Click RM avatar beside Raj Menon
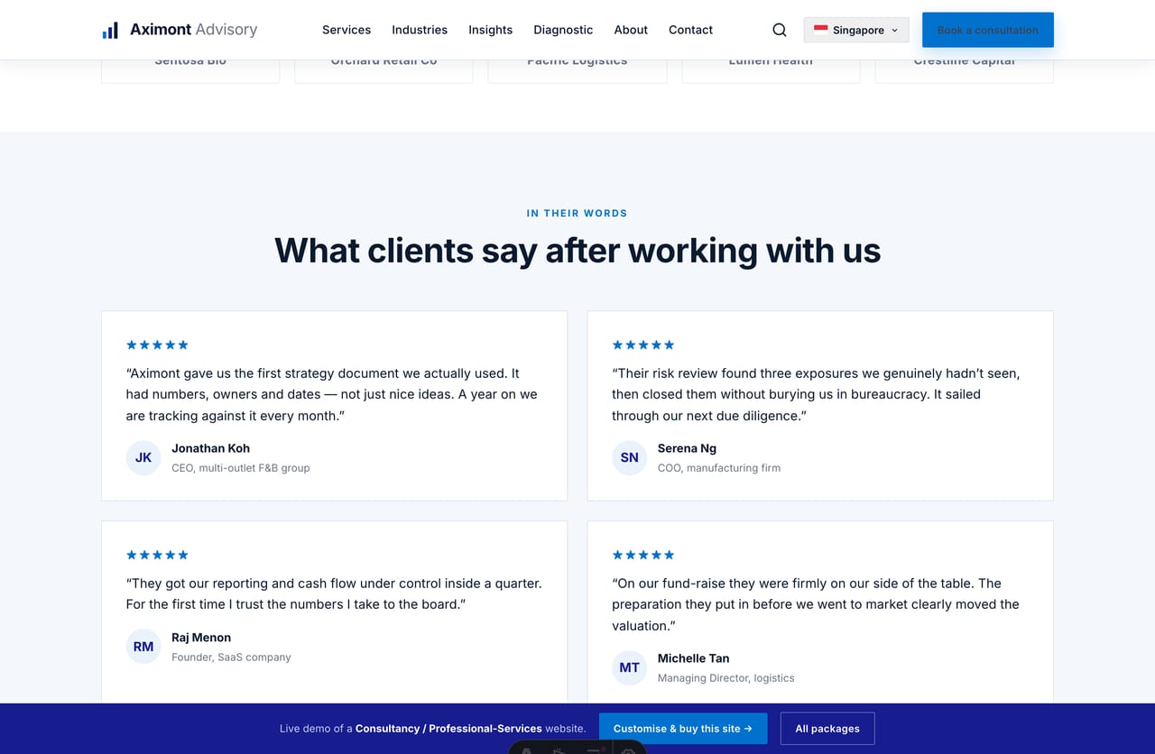This screenshot has height=754, width=1155. click(x=143, y=647)
